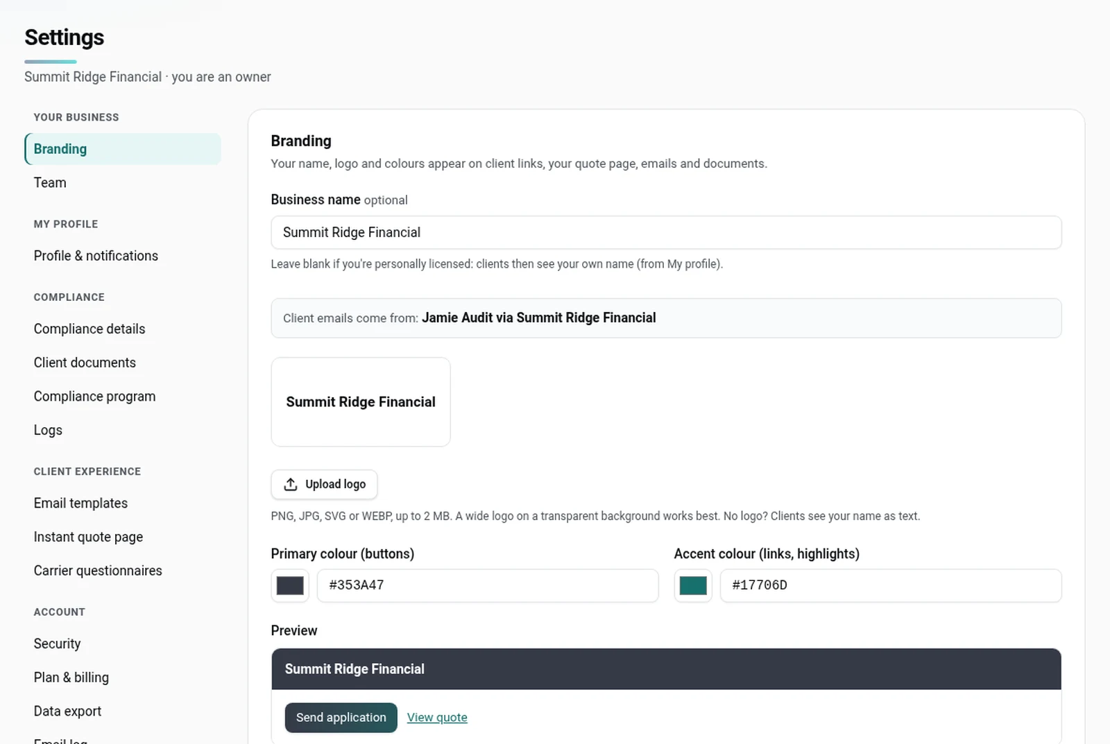
Task: Go to Instant quote page settings
Action: pos(123,537)
